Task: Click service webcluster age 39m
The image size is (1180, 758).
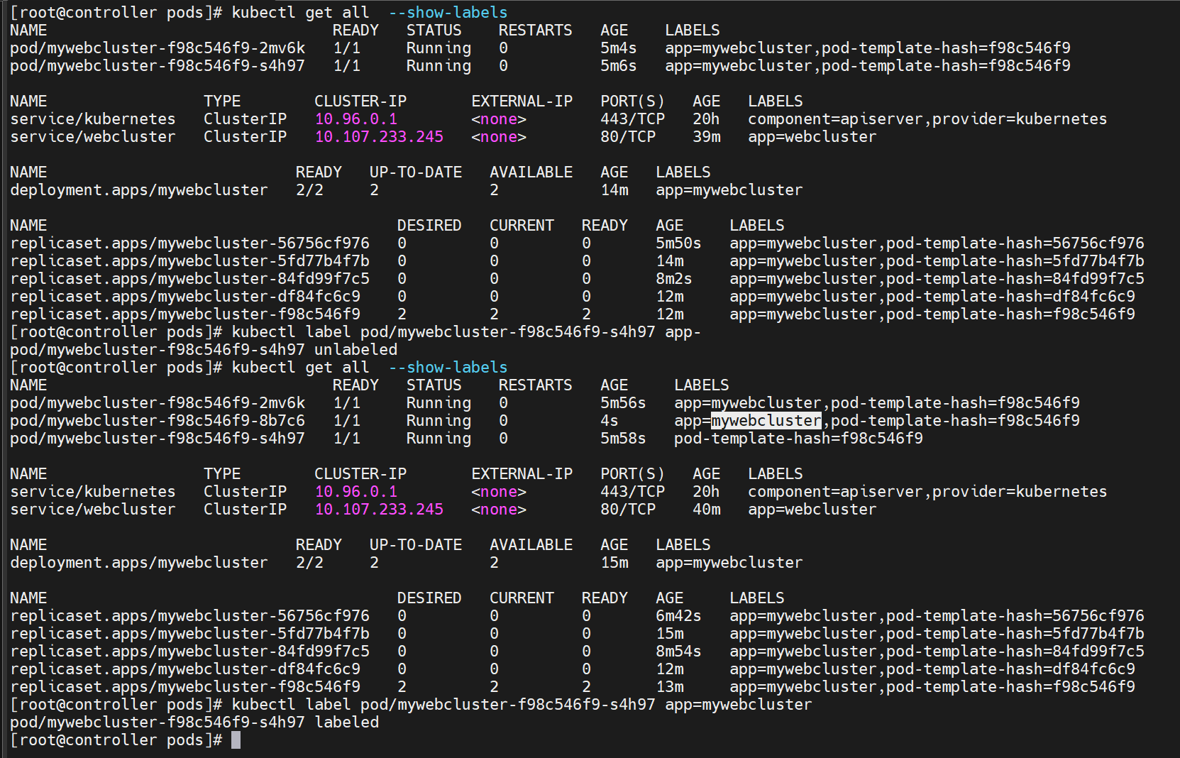Action: pos(707,137)
